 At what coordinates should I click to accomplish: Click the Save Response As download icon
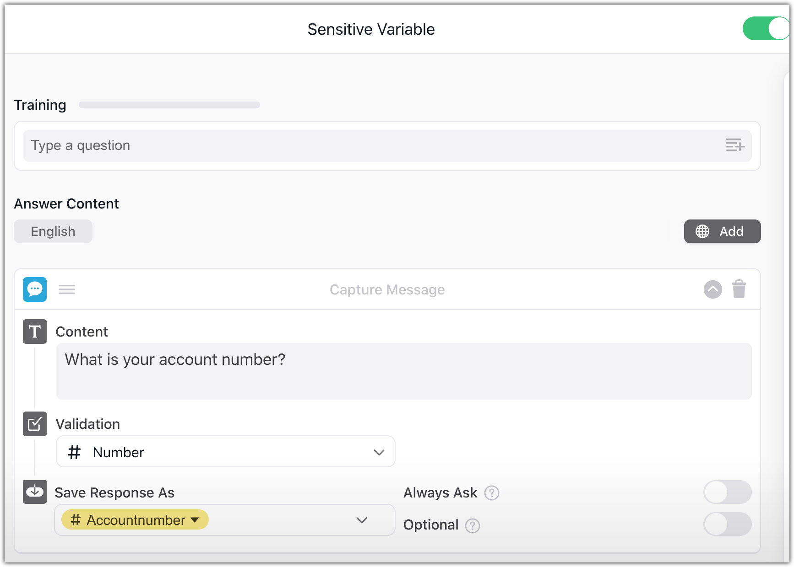point(35,492)
